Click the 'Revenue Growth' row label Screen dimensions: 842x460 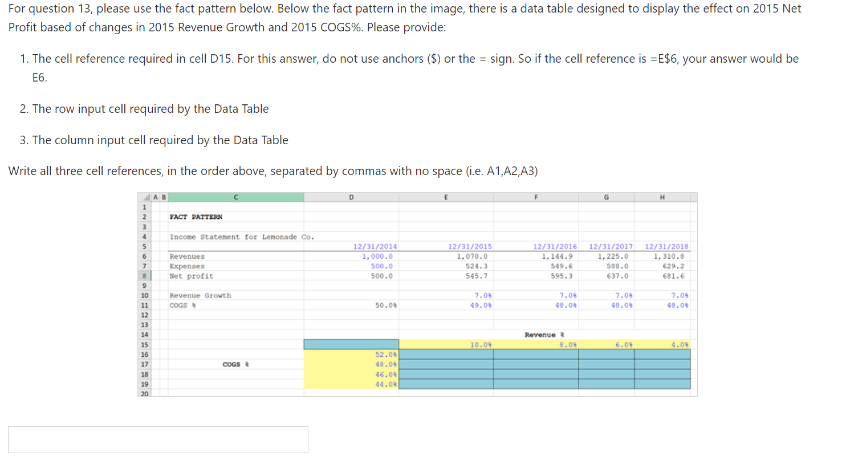(201, 295)
